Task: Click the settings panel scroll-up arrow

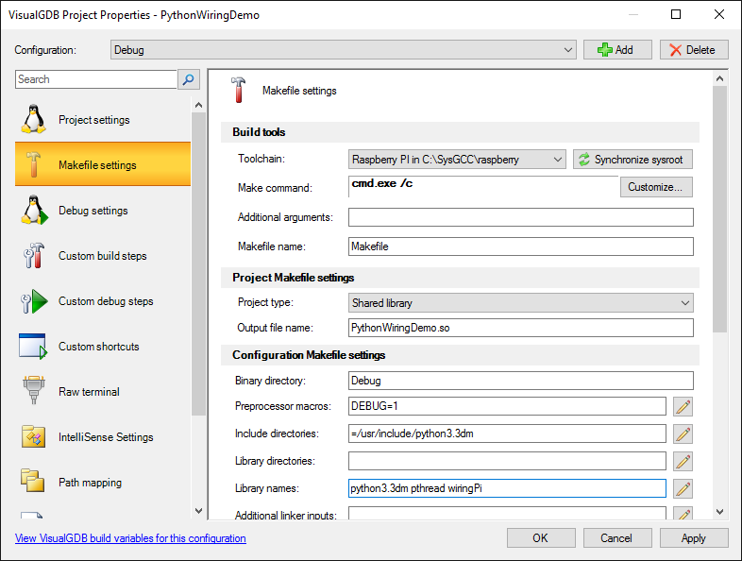Action: pos(719,78)
